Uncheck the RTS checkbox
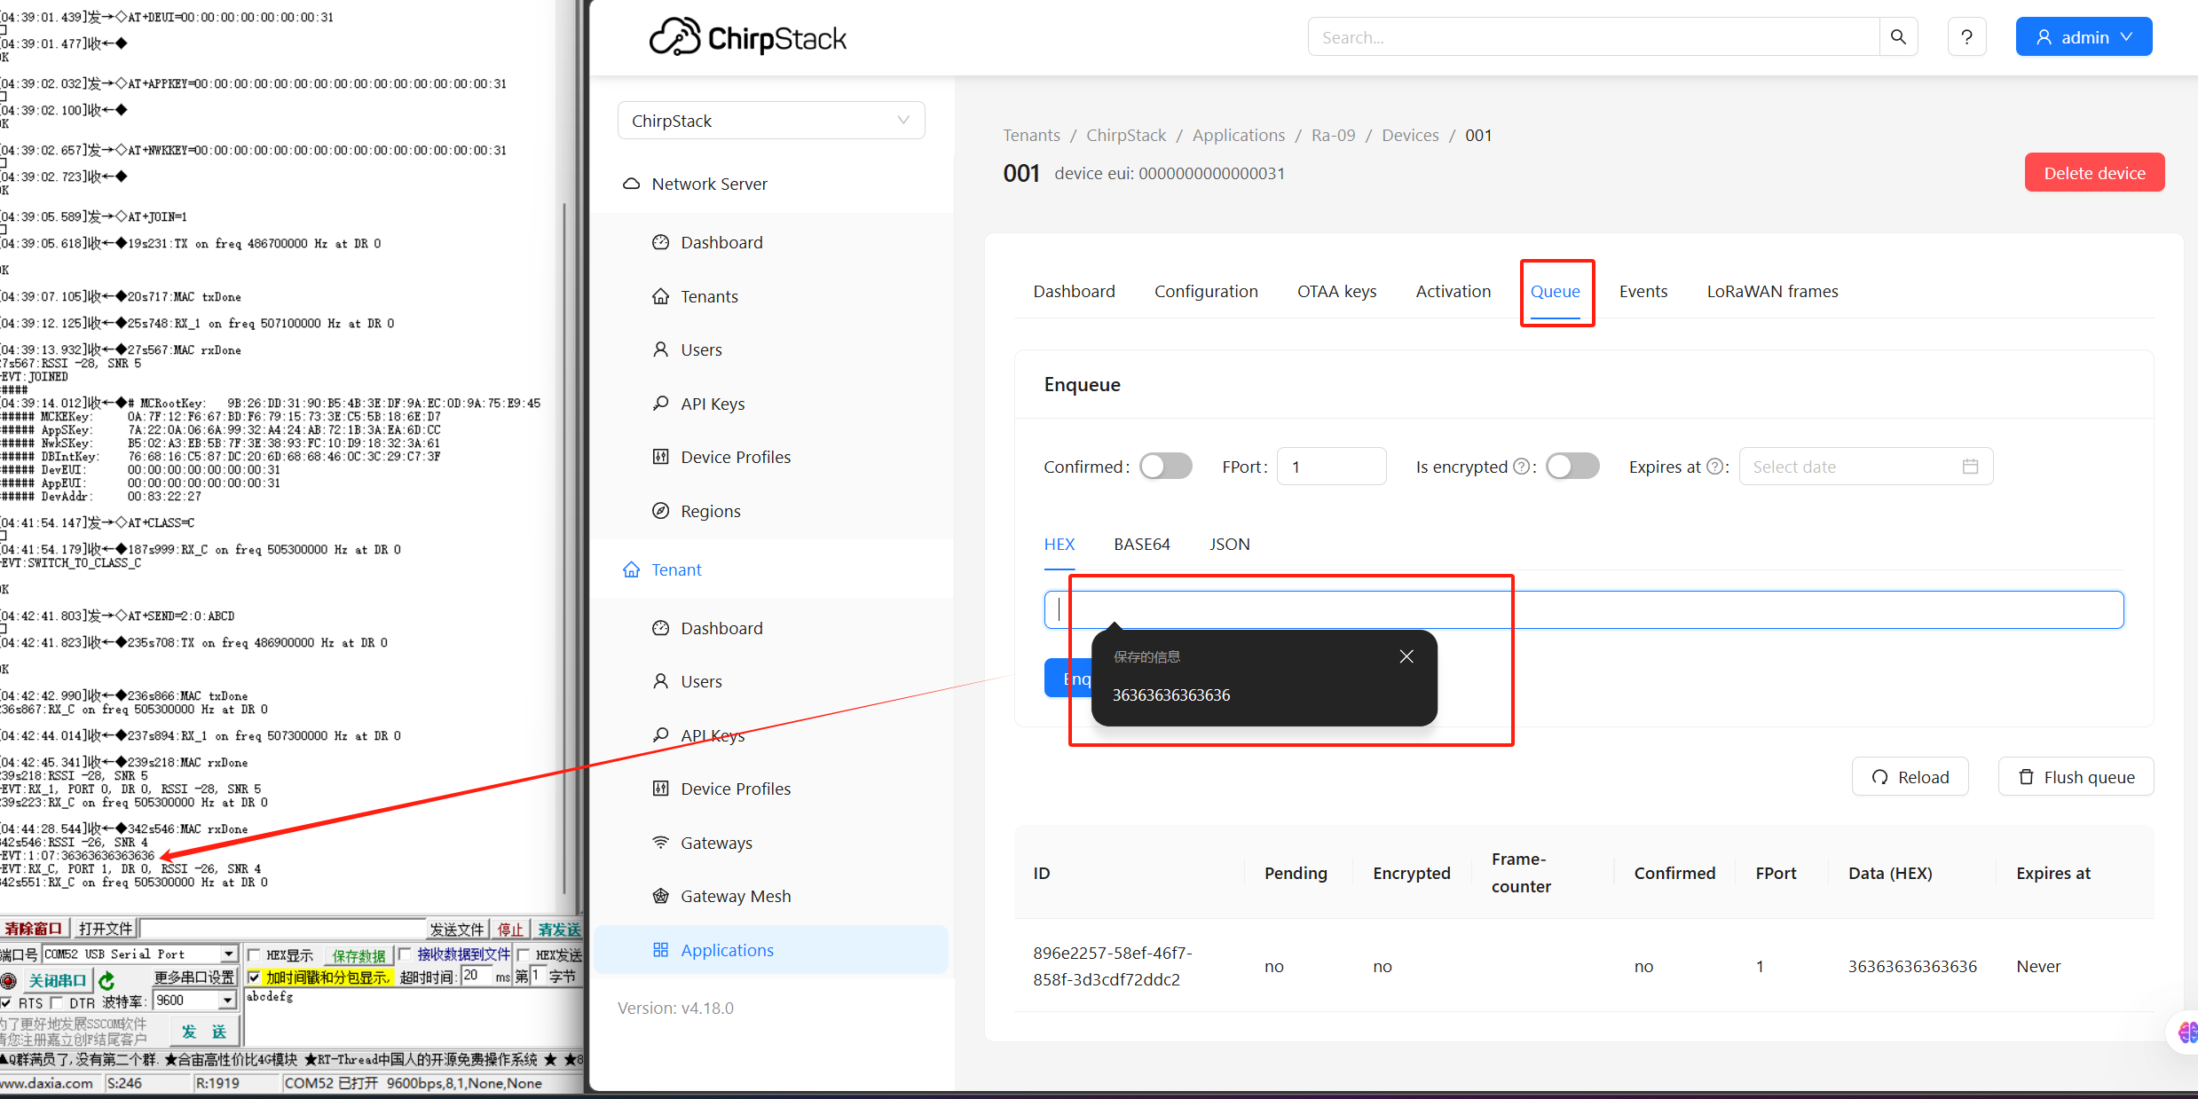The width and height of the screenshot is (2198, 1099). [6, 1001]
